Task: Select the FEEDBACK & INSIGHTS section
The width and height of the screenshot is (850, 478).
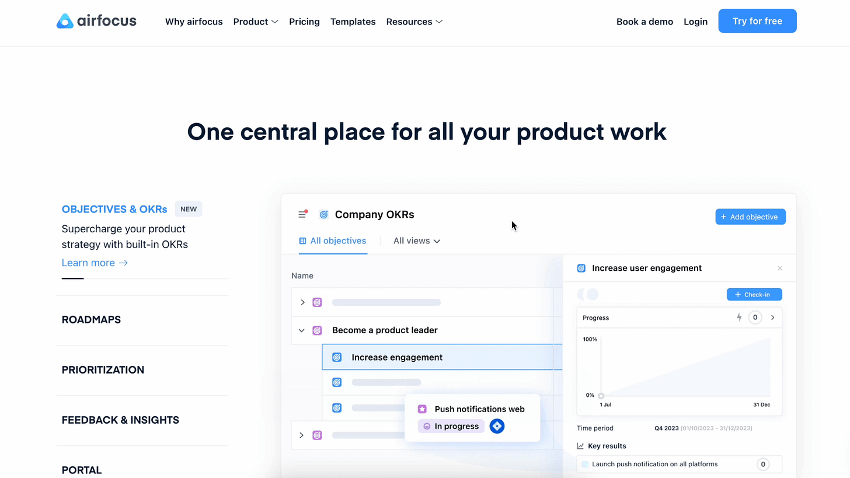Action: [x=120, y=420]
